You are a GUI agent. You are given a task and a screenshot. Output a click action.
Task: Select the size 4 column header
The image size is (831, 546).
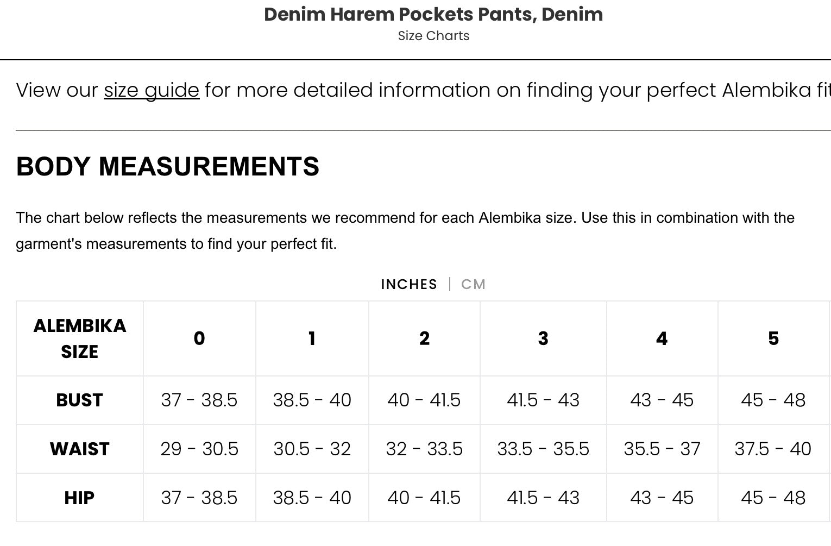662,338
